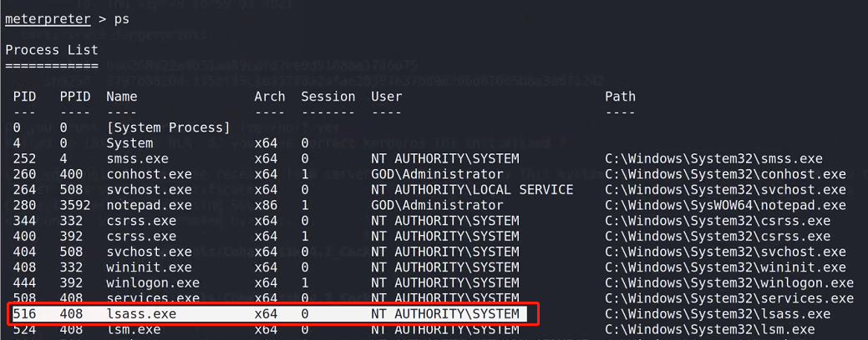This screenshot has width=868, height=340.
Task: Select process name services.exe
Action: [x=153, y=298]
